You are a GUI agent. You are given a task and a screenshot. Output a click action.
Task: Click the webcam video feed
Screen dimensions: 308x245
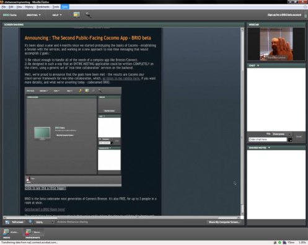(x=276, y=44)
